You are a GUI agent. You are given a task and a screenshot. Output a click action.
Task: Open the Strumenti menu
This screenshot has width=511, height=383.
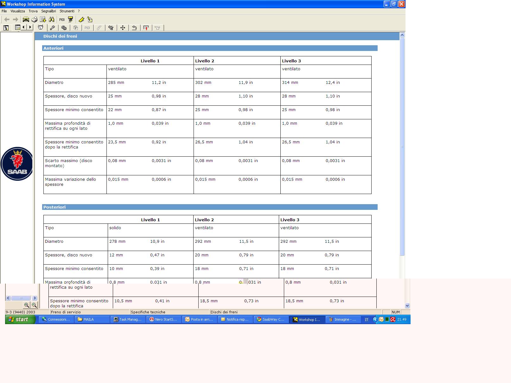(x=67, y=11)
